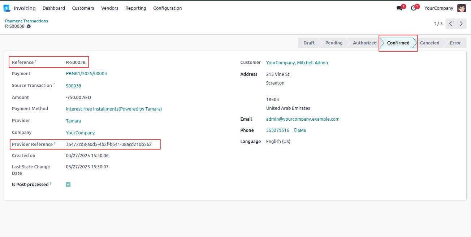The height and width of the screenshot is (237, 471).
Task: Click the phone number 553279516
Action: click(x=277, y=130)
